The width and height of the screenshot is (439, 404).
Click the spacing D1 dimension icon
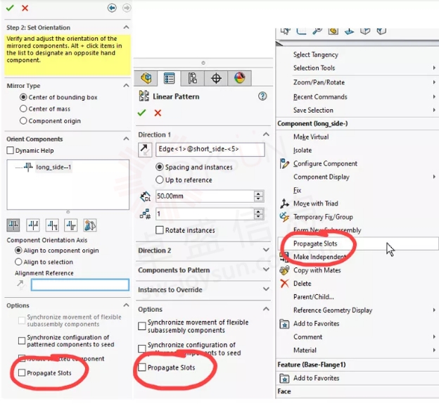tap(146, 196)
